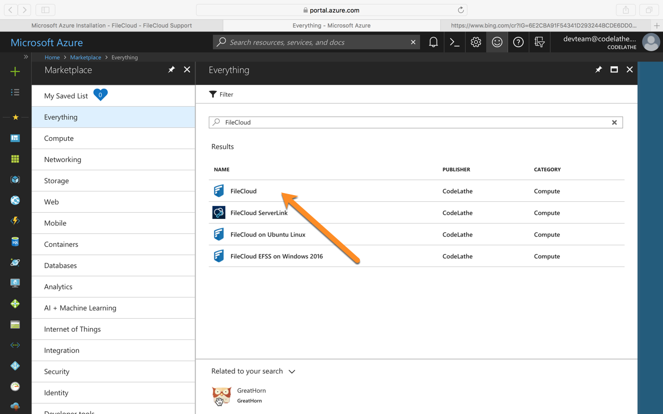
Task: Click the Filter button
Action: (x=221, y=94)
